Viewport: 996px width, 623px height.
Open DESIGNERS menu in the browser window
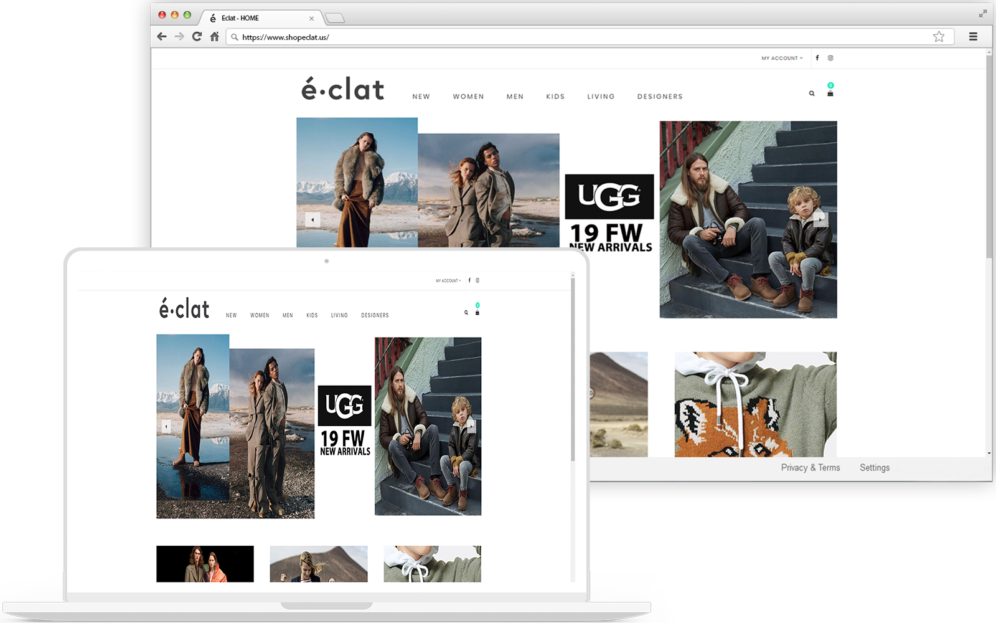[660, 97]
